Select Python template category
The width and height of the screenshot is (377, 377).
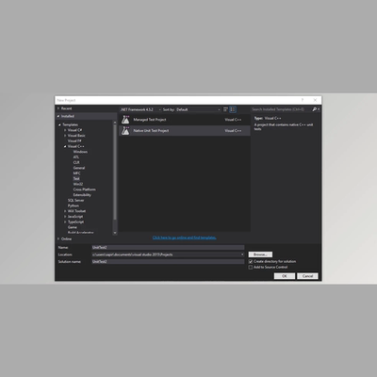(x=74, y=205)
